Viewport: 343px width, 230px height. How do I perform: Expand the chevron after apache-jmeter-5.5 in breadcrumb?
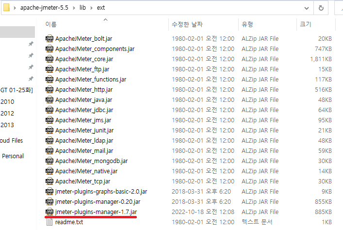[74, 8]
